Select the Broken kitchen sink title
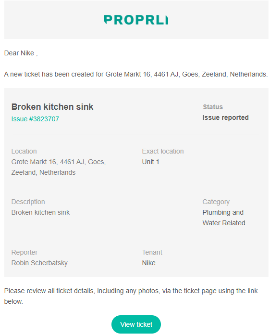The width and height of the screenshot is (269, 335). 52,106
